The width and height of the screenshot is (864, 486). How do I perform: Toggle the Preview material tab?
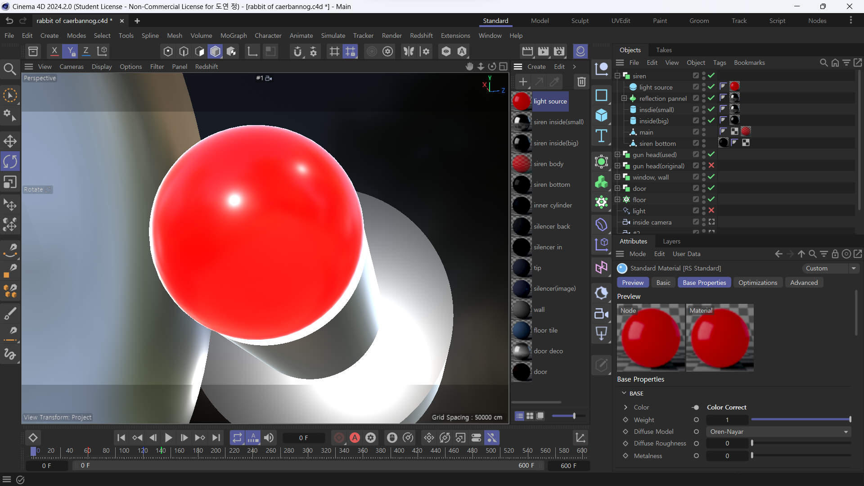[633, 283]
